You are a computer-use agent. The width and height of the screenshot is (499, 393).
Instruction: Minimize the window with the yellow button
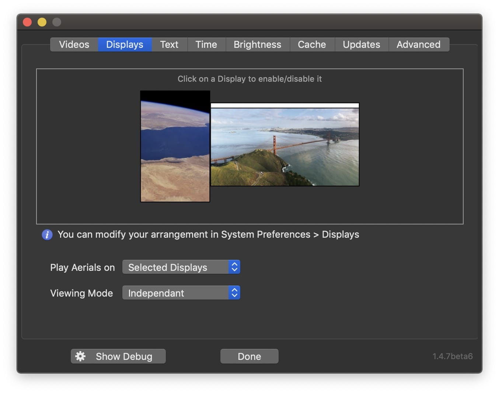[42, 22]
